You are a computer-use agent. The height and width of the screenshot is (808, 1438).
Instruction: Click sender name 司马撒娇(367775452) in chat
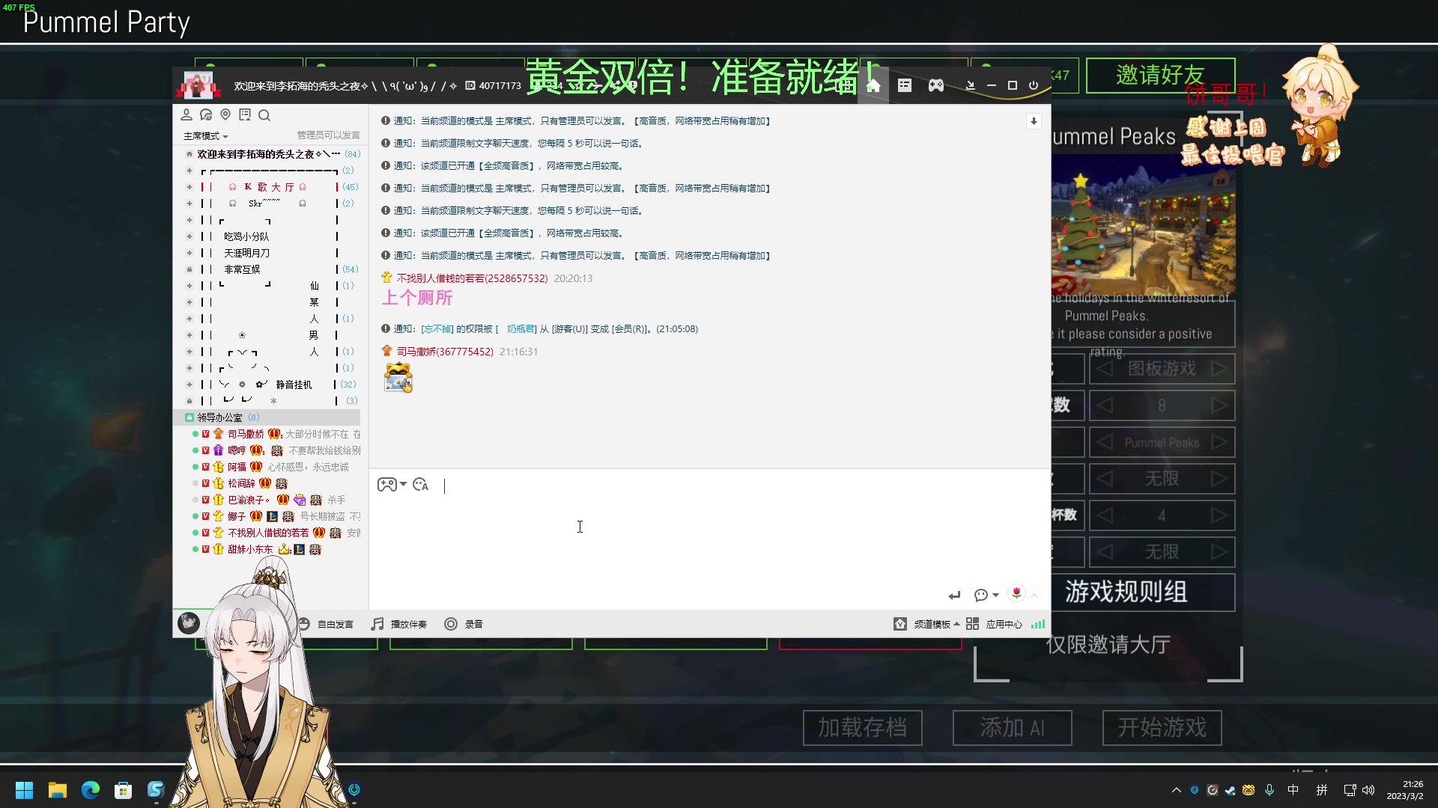click(445, 352)
